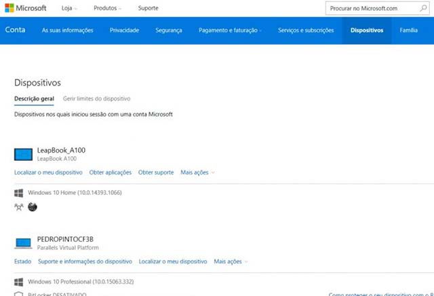The height and width of the screenshot is (296, 434).
Task: Click Obter suporte link
Action: [156, 172]
